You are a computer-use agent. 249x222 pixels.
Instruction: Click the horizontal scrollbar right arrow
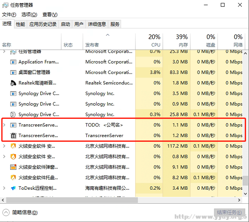239,200
